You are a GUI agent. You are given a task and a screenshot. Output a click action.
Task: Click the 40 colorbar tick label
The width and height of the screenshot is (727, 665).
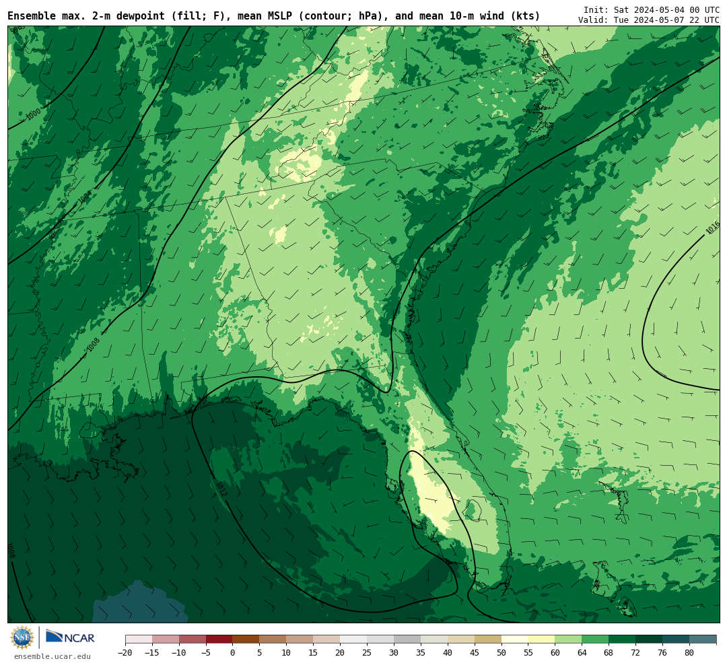click(x=448, y=652)
